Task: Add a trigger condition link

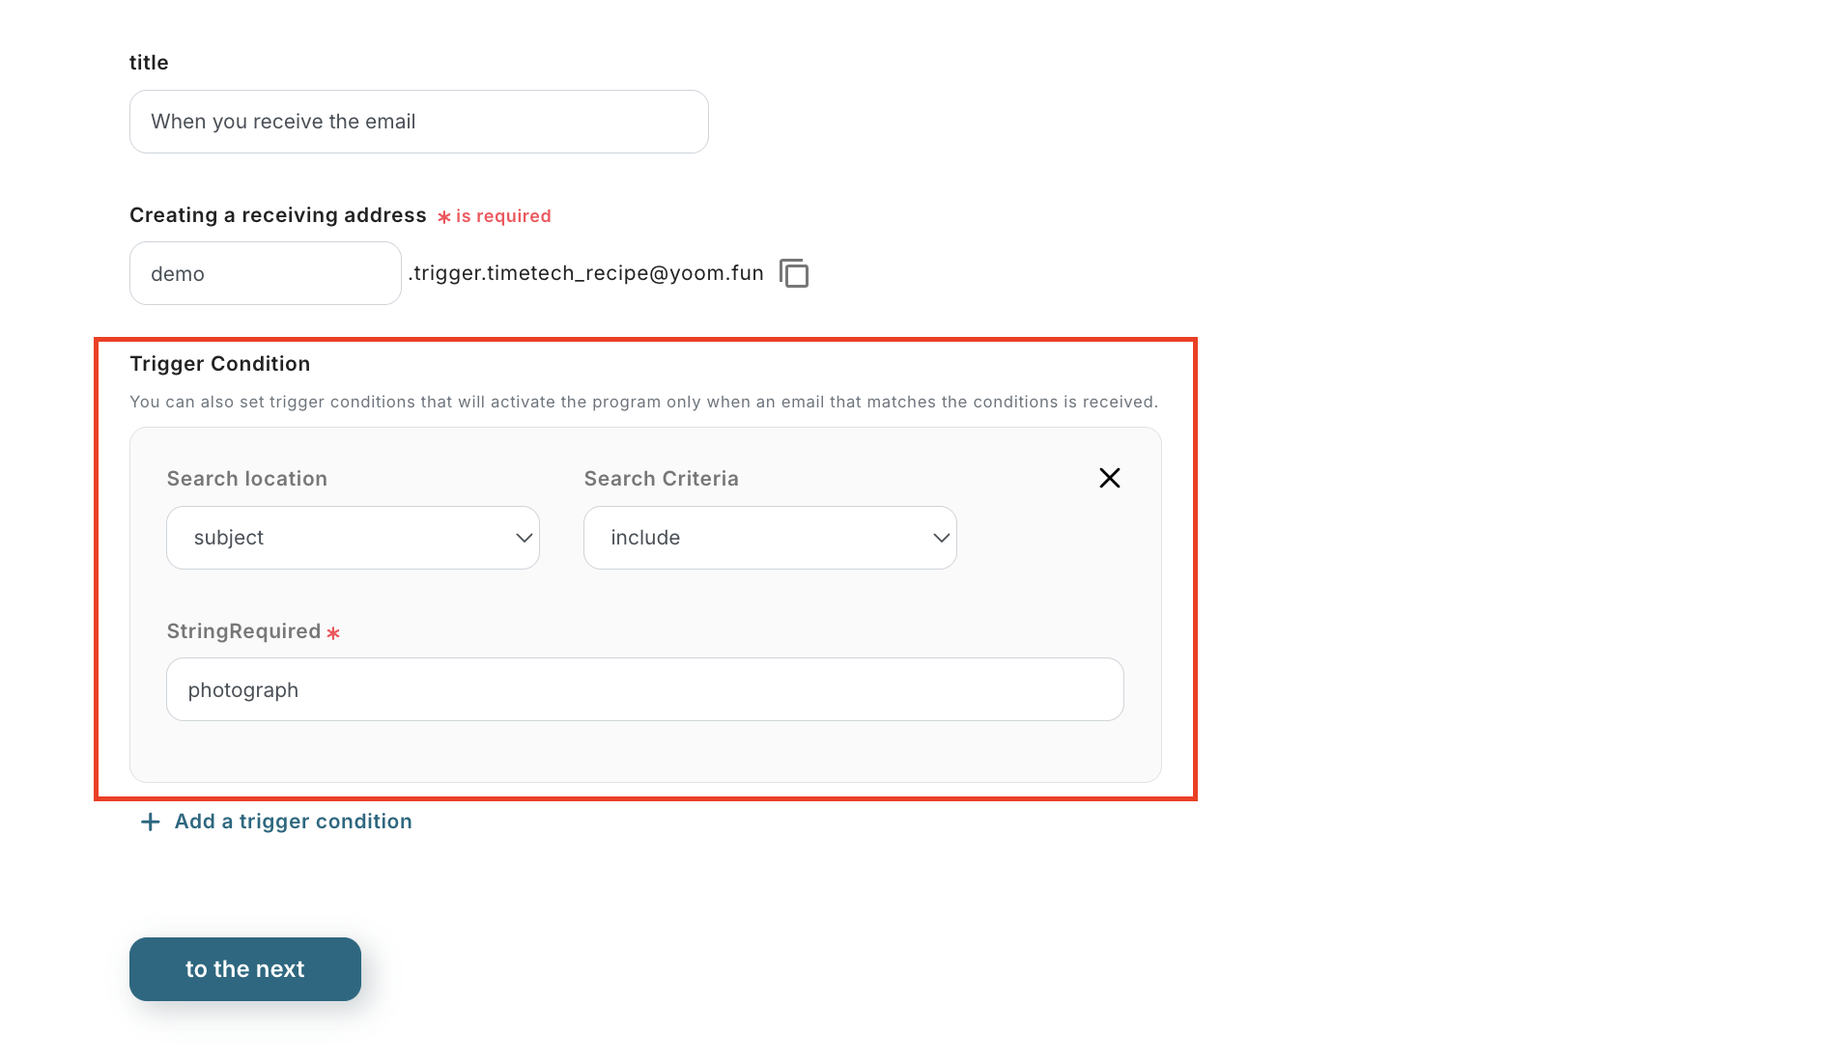Action: [x=293, y=822]
